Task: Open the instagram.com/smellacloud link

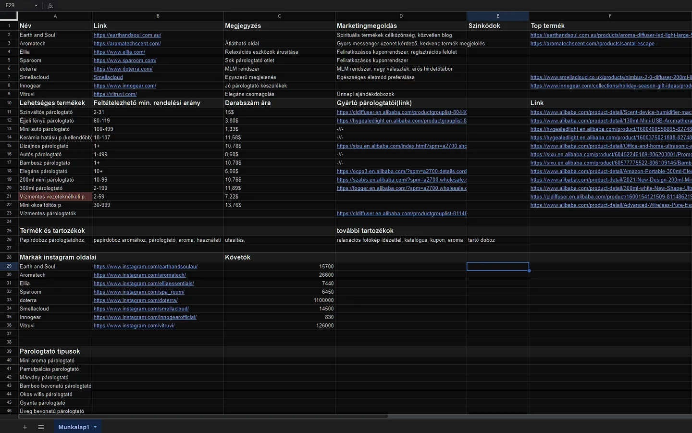Action: 141,309
